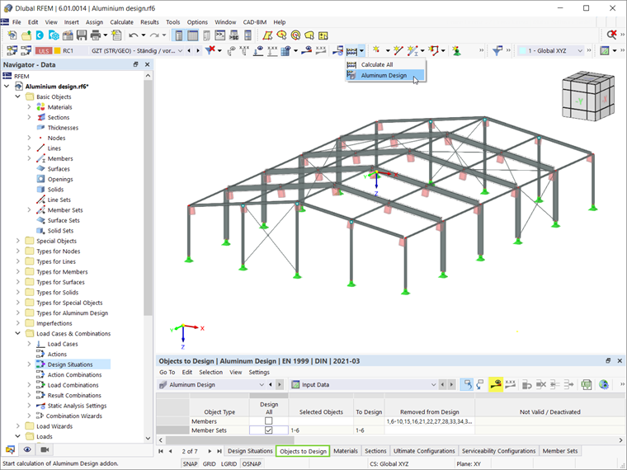The height and width of the screenshot is (470, 627).
Task: Open the Input Data dropdown
Action: click(363, 384)
